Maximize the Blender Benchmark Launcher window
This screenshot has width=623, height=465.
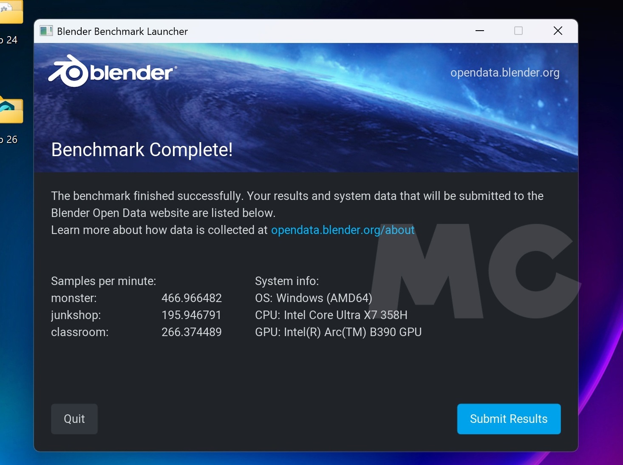[518, 31]
